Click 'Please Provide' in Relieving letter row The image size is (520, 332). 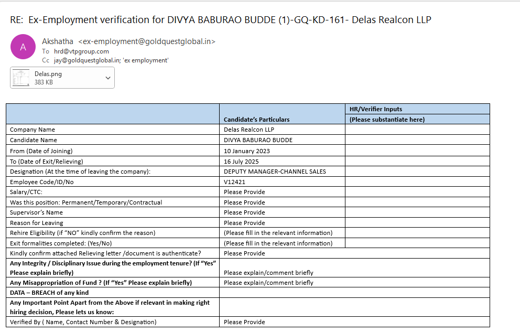244,253
